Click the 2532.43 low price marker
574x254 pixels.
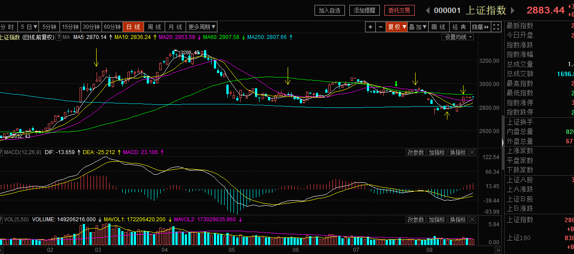click(21, 136)
